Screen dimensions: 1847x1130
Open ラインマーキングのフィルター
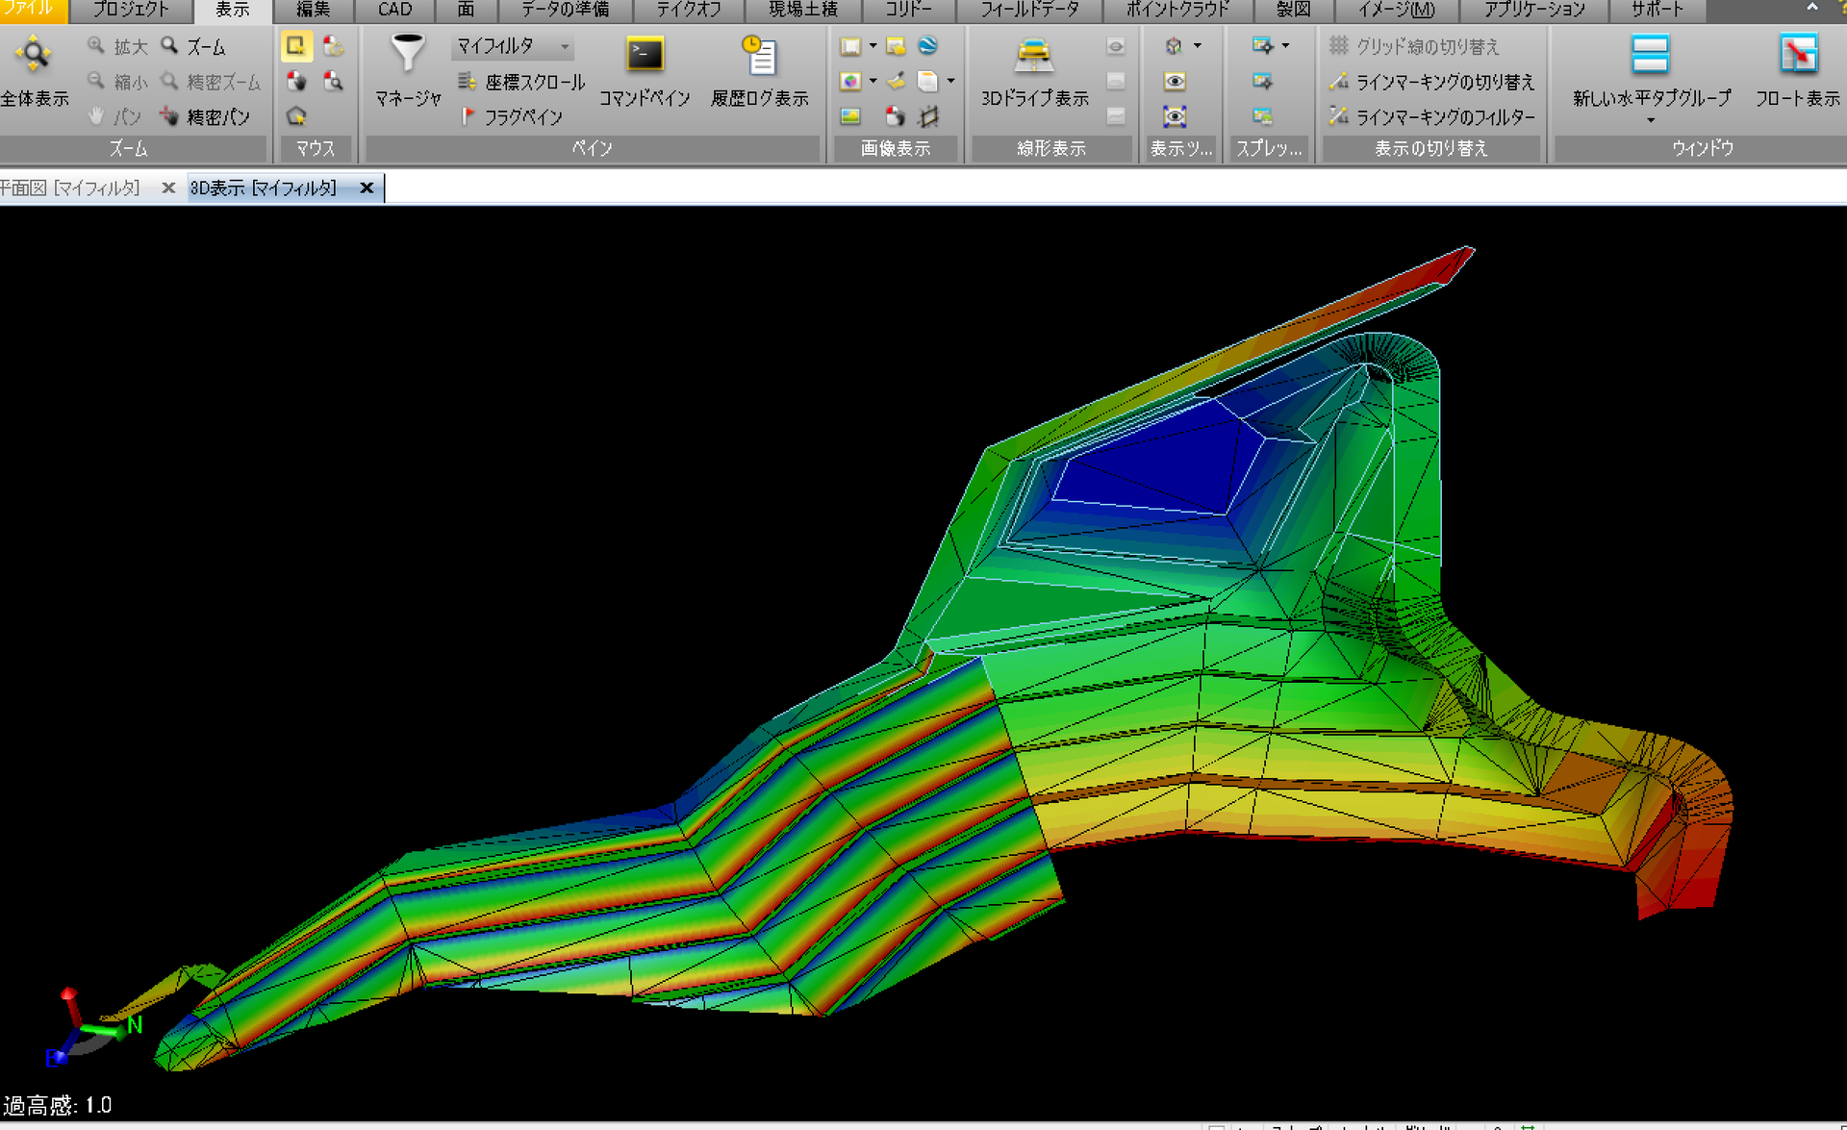click(x=1431, y=116)
